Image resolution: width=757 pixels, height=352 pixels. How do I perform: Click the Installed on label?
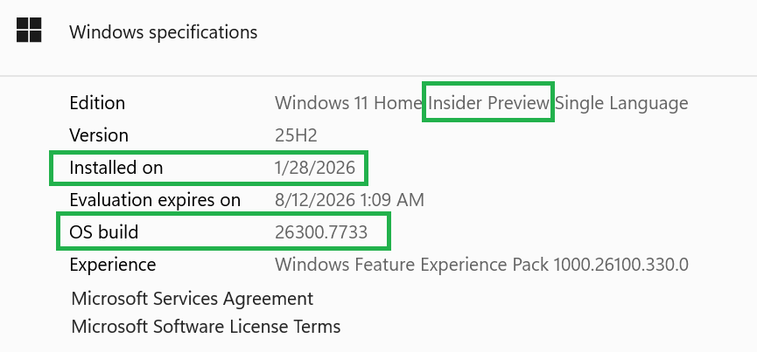[116, 168]
